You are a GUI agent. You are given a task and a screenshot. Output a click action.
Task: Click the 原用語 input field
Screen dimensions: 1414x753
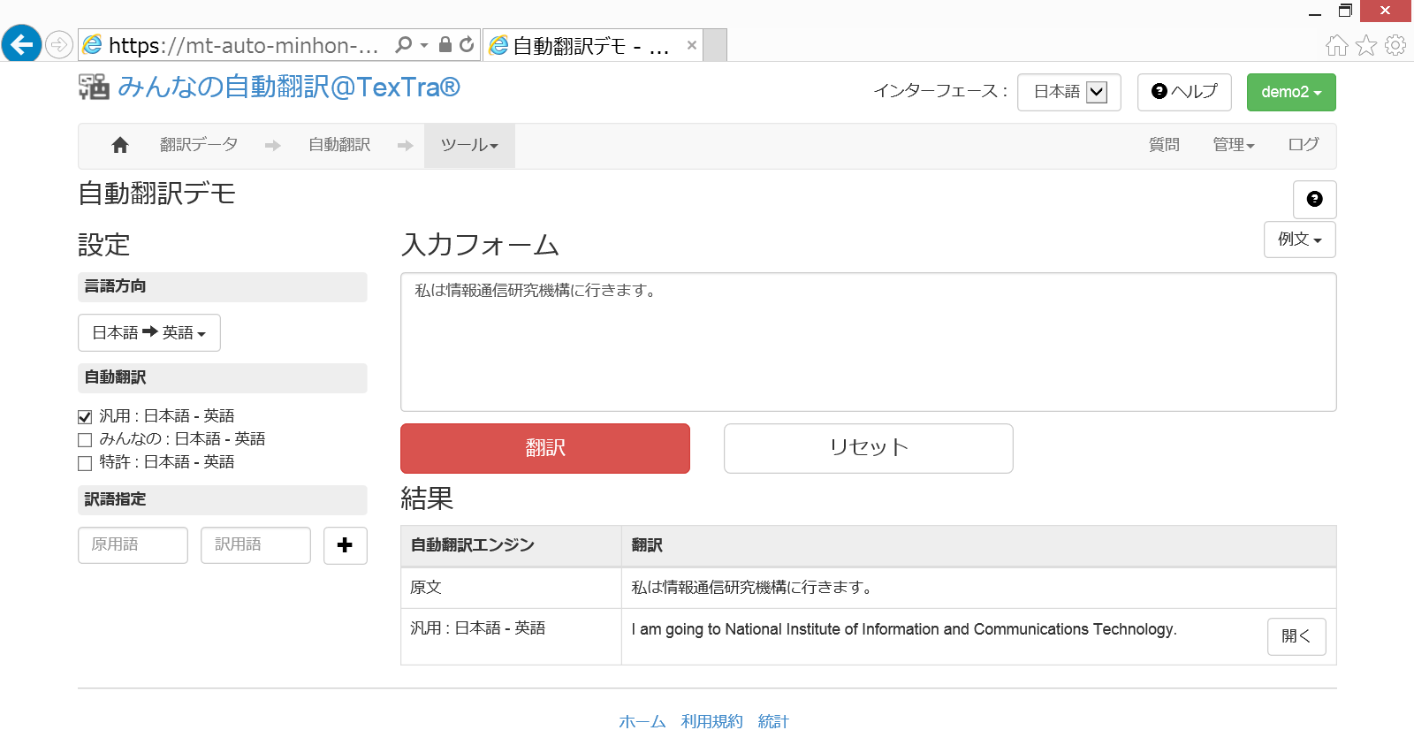[133, 545]
